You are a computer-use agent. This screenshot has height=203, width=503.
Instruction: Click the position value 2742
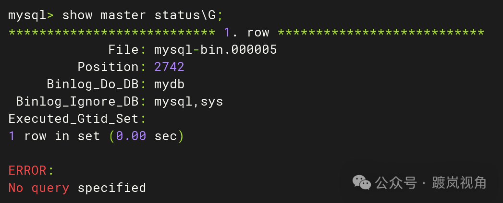(170, 67)
